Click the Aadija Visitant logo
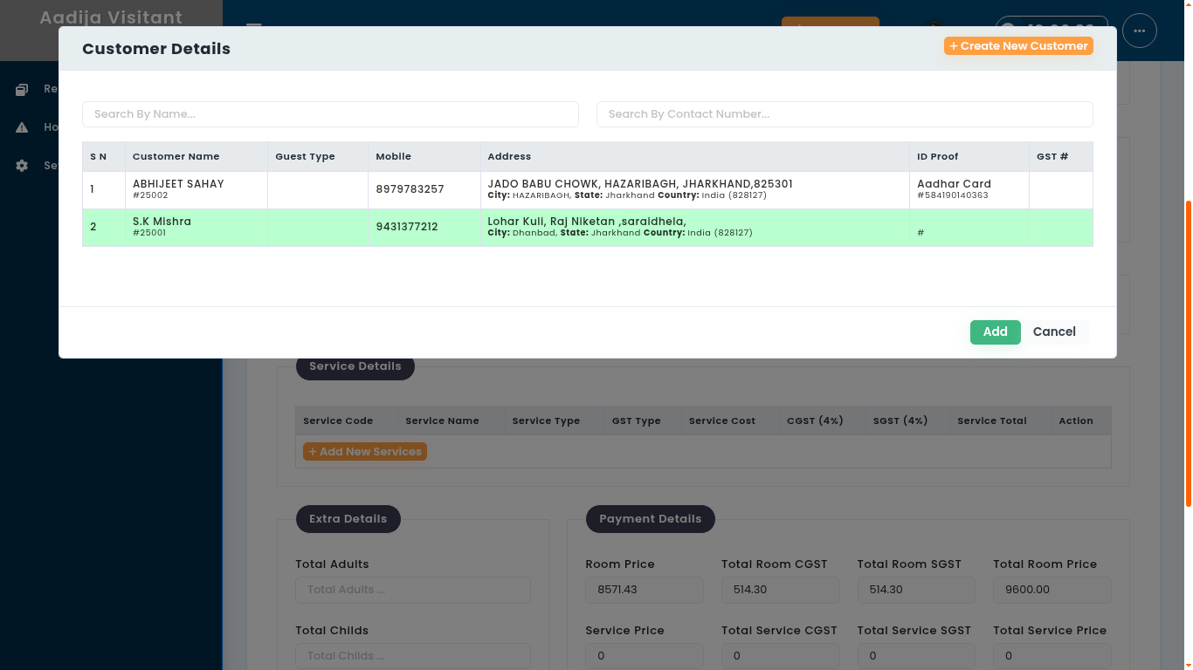 (x=111, y=17)
